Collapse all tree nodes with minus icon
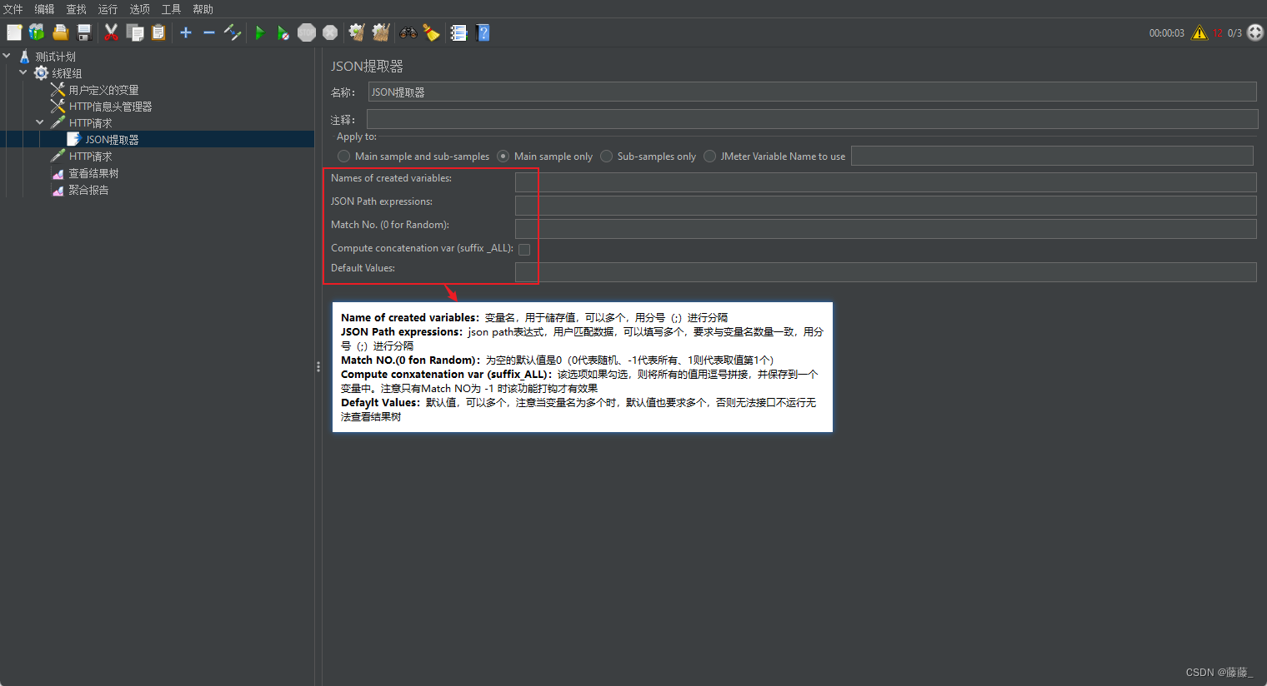 (209, 32)
